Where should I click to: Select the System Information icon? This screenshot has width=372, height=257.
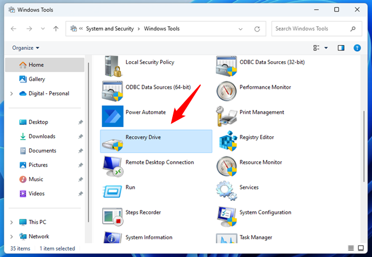[x=113, y=238]
